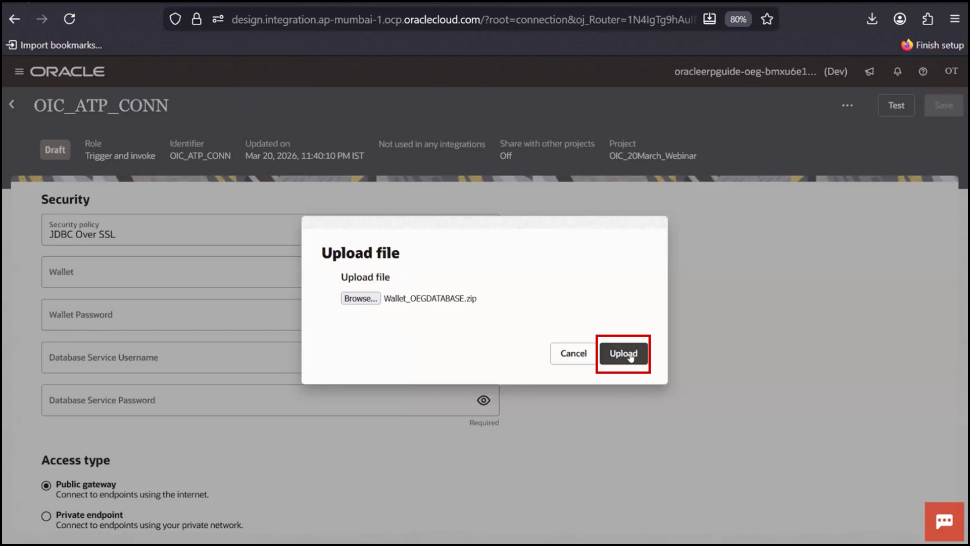Open the oracleerpguide instance name (Dev)
This screenshot has width=970, height=546.
pos(761,71)
